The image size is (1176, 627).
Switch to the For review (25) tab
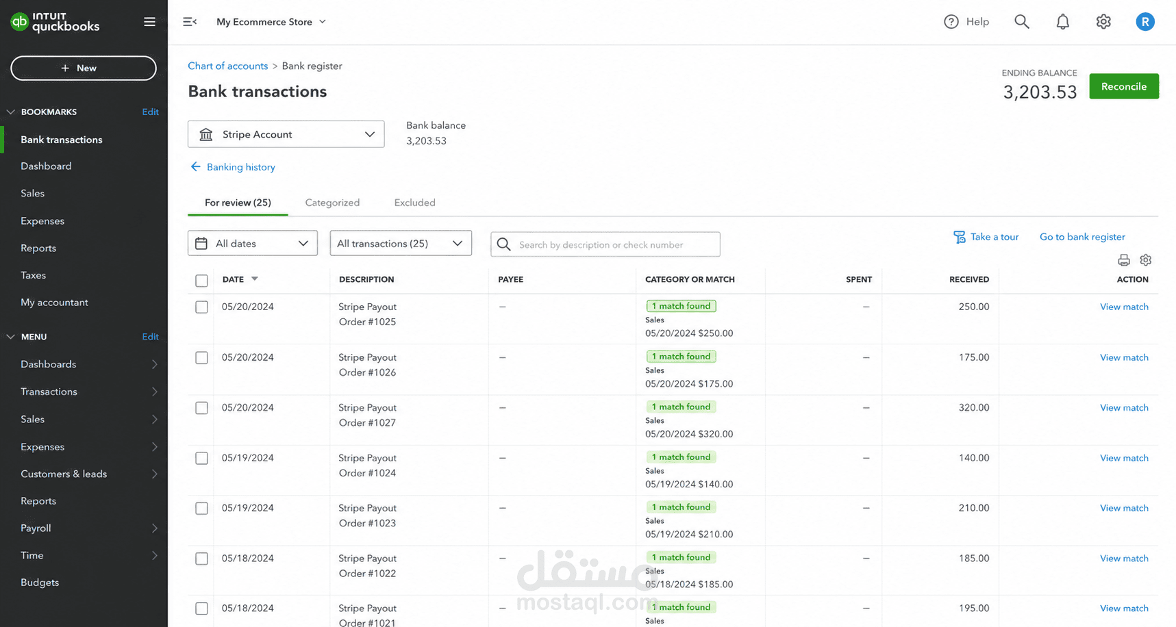(x=238, y=203)
